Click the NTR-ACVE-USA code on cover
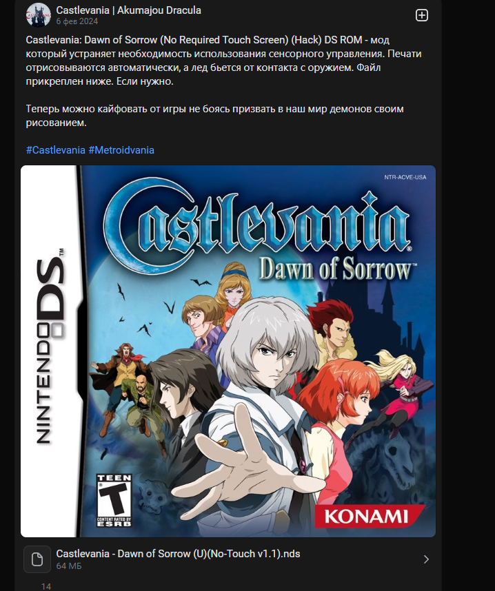495x591 pixels. 405,177
